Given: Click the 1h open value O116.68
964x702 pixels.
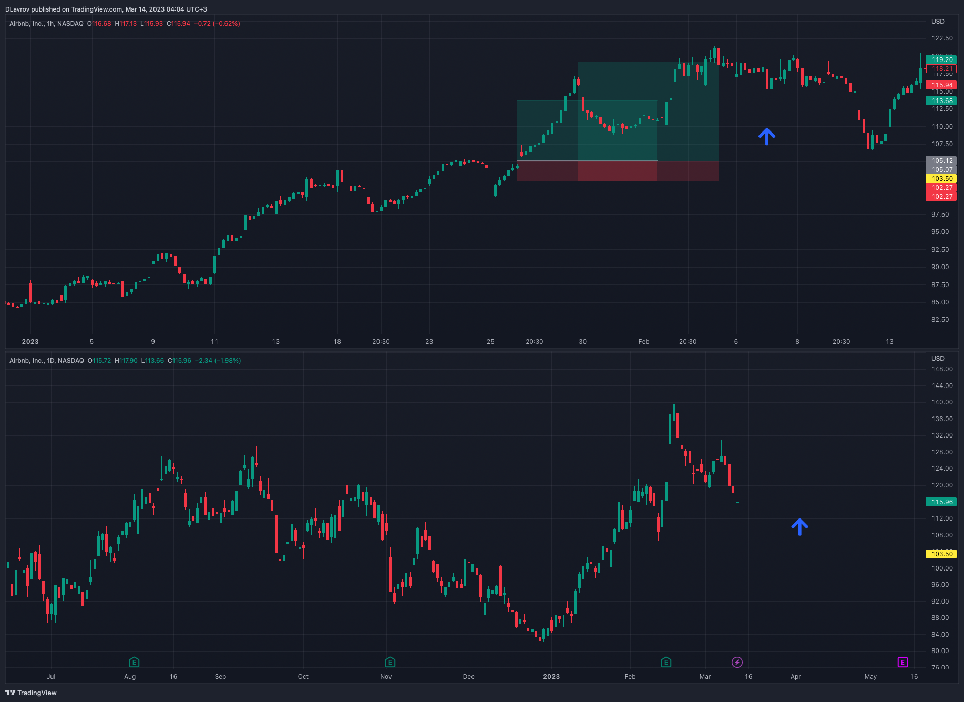Looking at the screenshot, I should tap(99, 24).
